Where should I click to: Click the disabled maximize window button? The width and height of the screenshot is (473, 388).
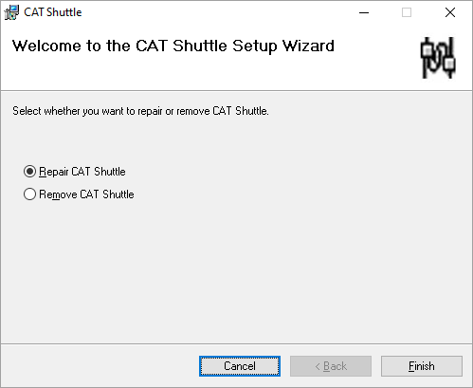(x=407, y=12)
